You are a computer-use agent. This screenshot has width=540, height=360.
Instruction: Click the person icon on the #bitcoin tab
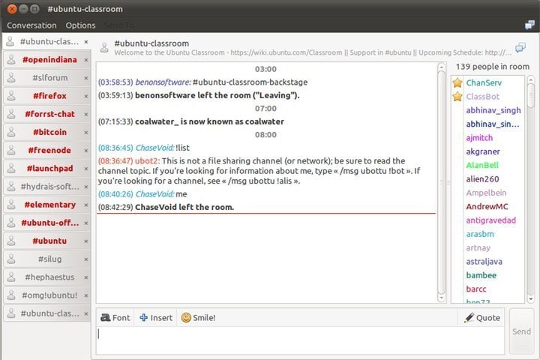[x=11, y=132]
